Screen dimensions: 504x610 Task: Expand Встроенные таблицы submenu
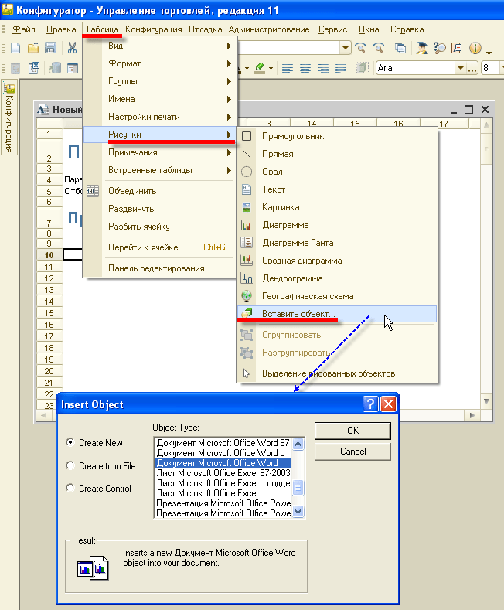(160, 170)
